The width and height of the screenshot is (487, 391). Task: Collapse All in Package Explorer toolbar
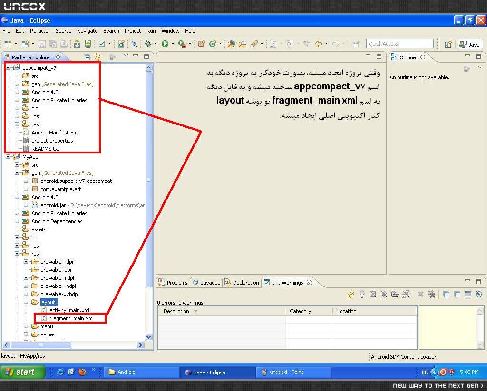tap(87, 57)
